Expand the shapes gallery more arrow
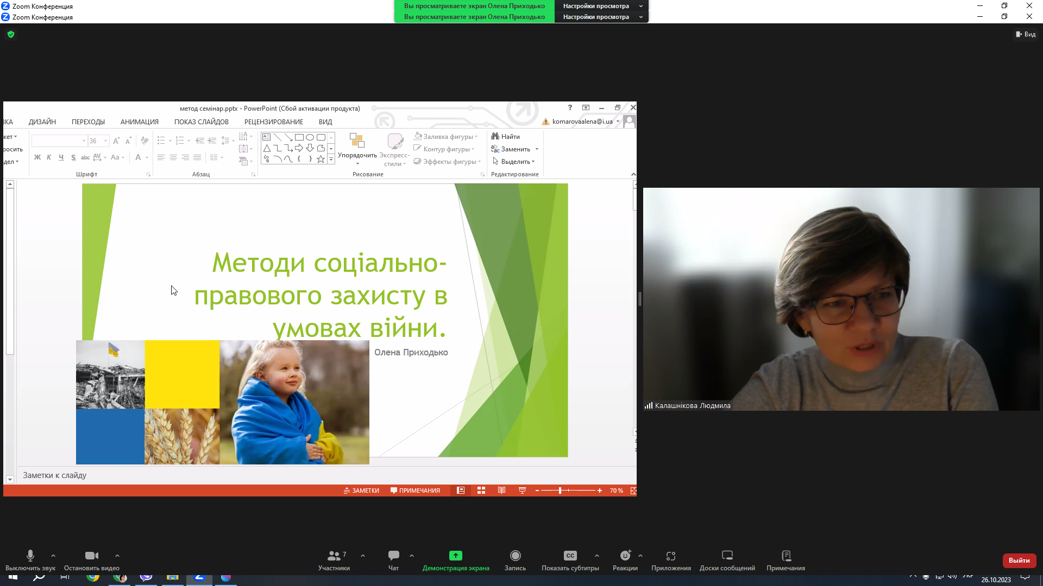Image resolution: width=1043 pixels, height=586 pixels. (x=331, y=159)
